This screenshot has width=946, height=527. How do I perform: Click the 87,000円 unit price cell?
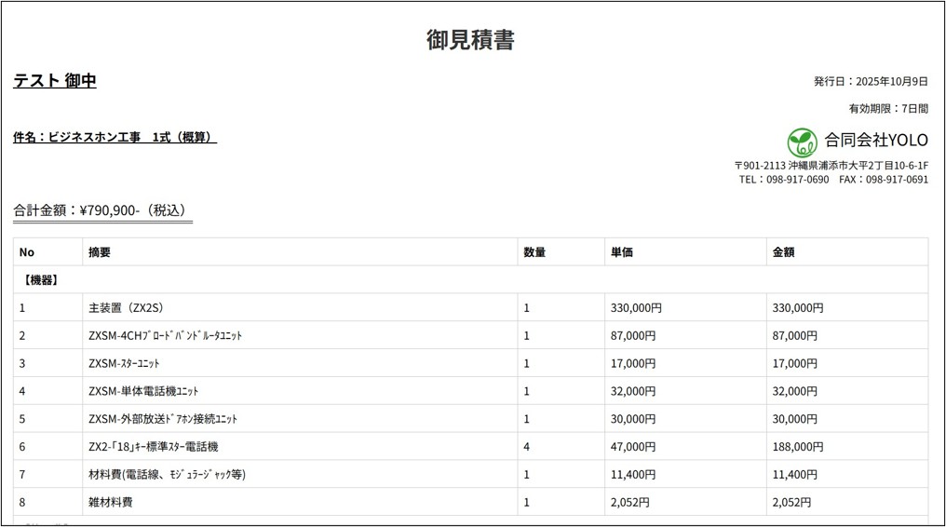633,335
